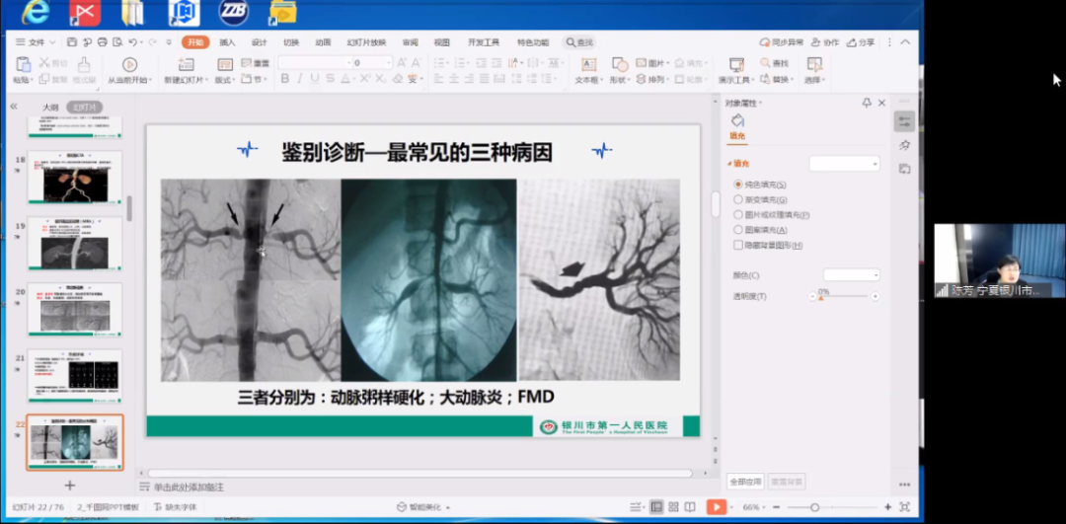Click the Undo arrow icon
Viewport: 1066px width, 524px height.
click(x=133, y=42)
